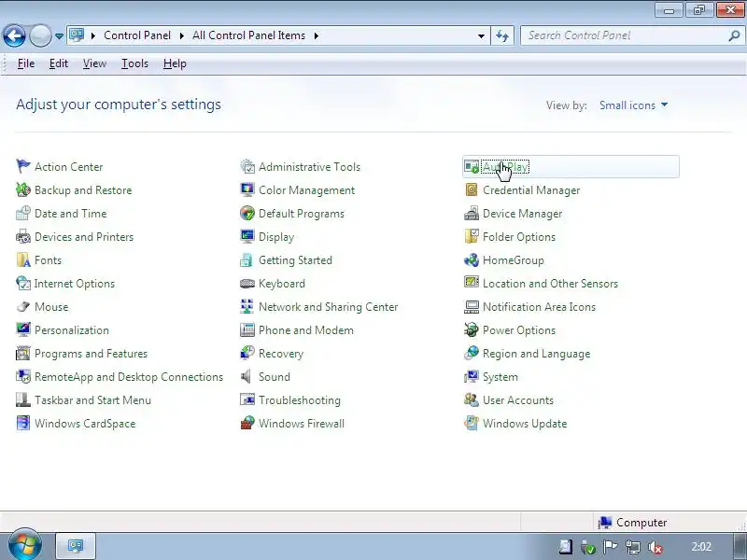The height and width of the screenshot is (560, 747).
Task: Click the Show desktop strip on taskbar
Action: (740, 546)
